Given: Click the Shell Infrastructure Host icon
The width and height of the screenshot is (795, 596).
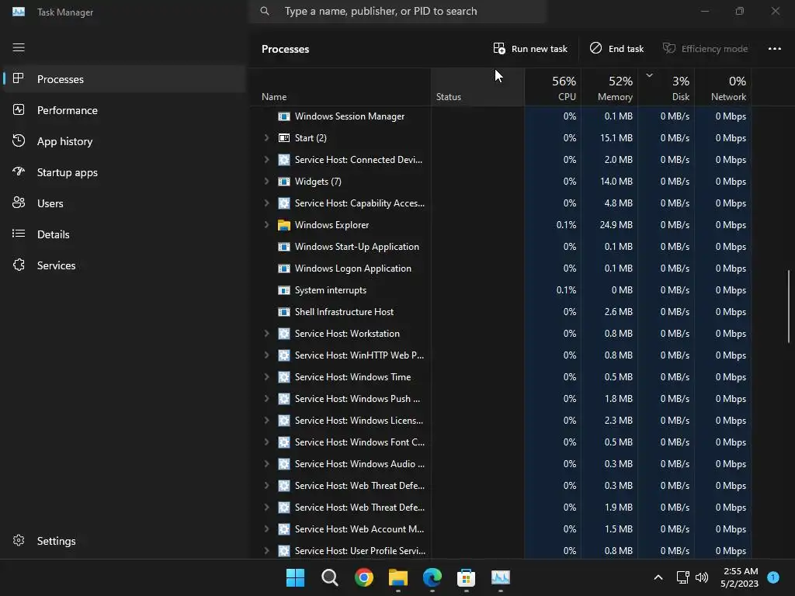Looking at the screenshot, I should coord(284,312).
